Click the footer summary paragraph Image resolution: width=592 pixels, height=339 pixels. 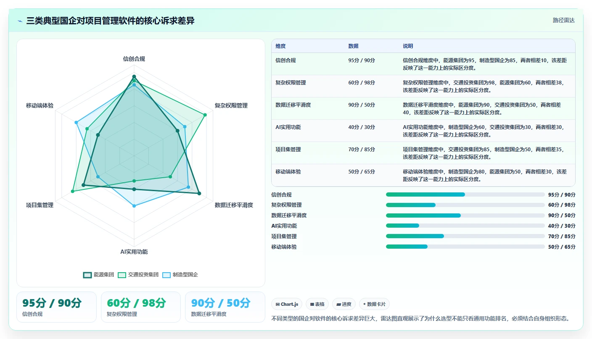(420, 318)
